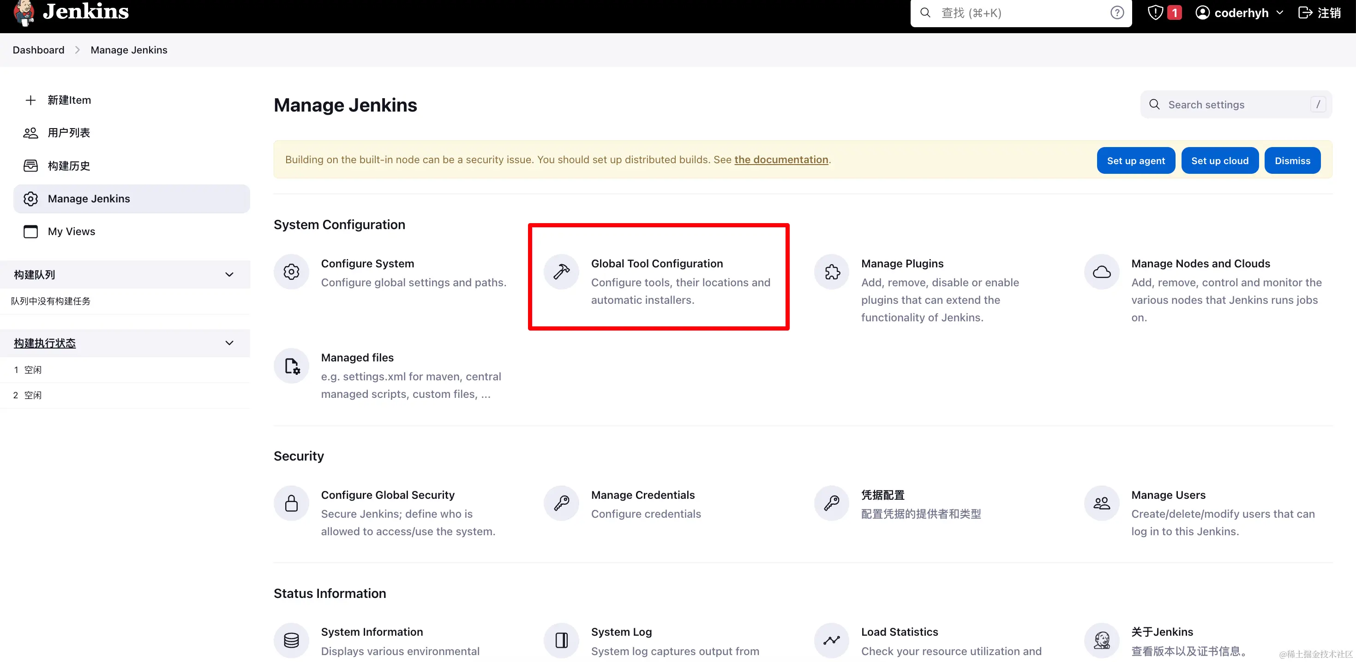Open My Views in sidebar
1356x662 pixels.
pos(132,231)
